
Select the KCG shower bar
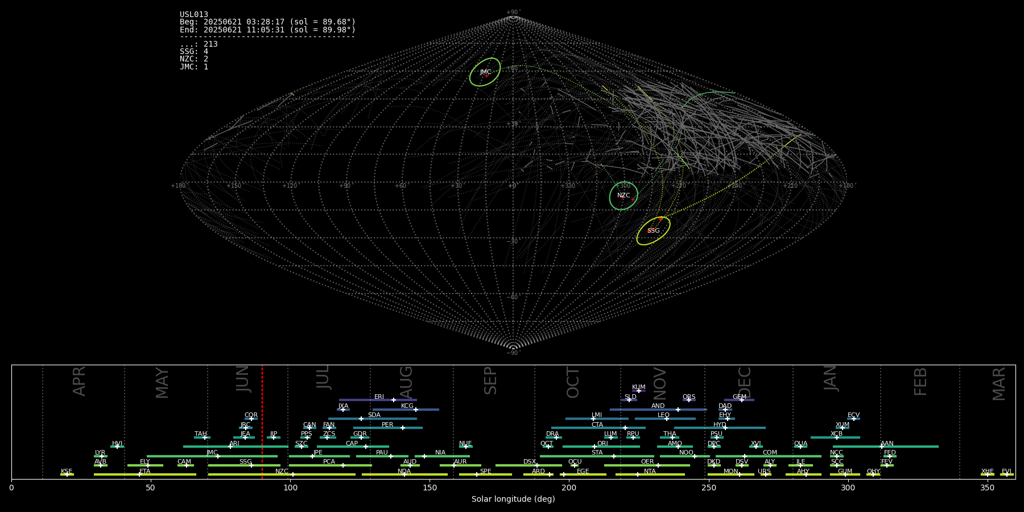coord(406,410)
